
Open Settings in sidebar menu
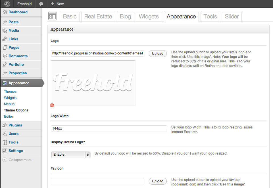16,151
